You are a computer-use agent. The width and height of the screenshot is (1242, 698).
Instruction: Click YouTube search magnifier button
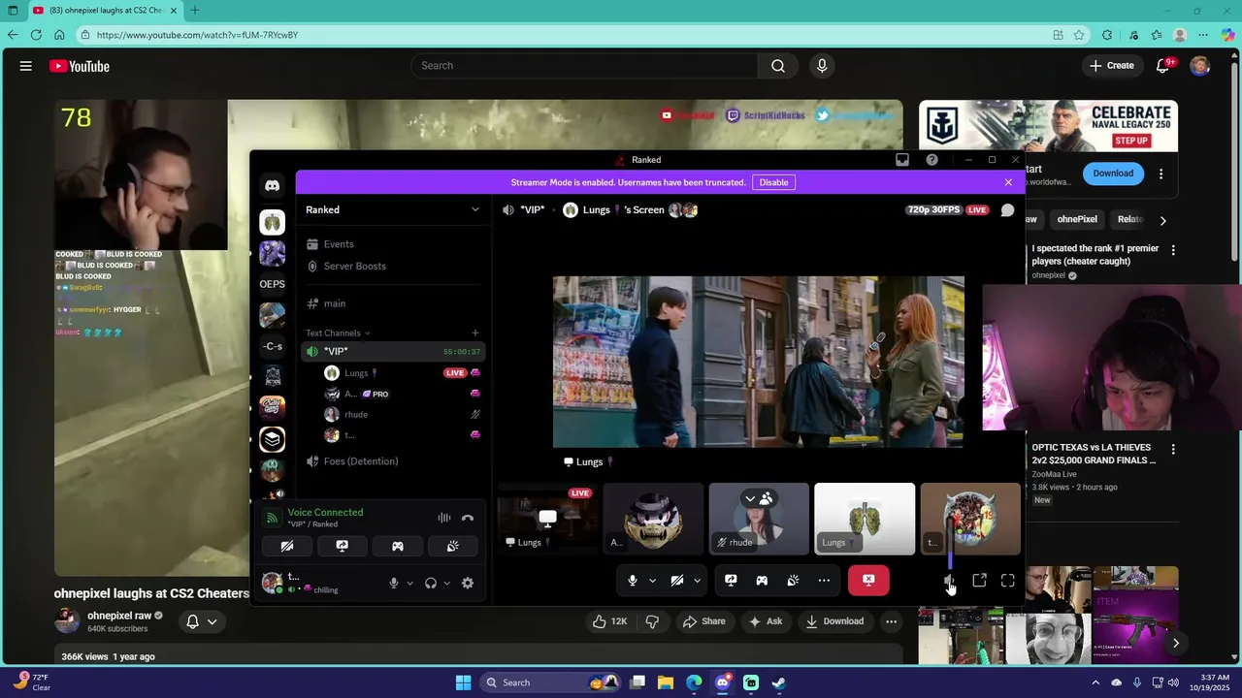coord(778,66)
